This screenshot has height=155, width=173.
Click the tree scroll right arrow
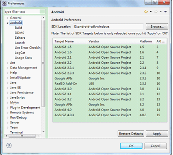click(x=39, y=136)
